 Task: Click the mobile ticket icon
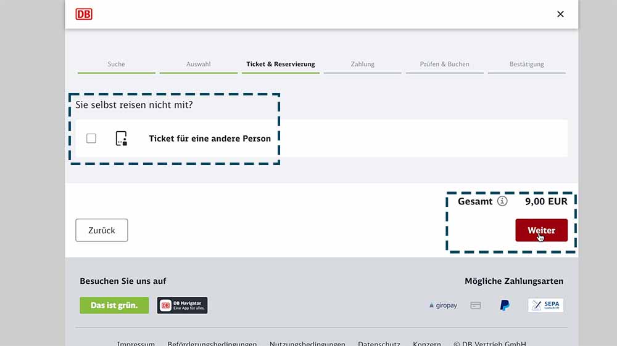coord(122,139)
